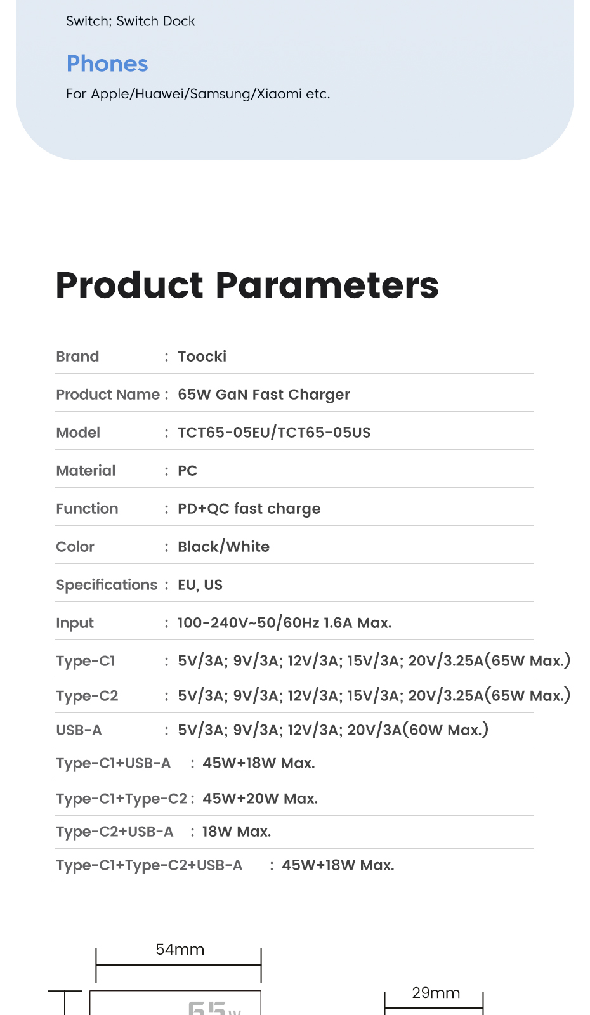590x1015 pixels.
Task: Click the Material value PC
Action: point(187,471)
